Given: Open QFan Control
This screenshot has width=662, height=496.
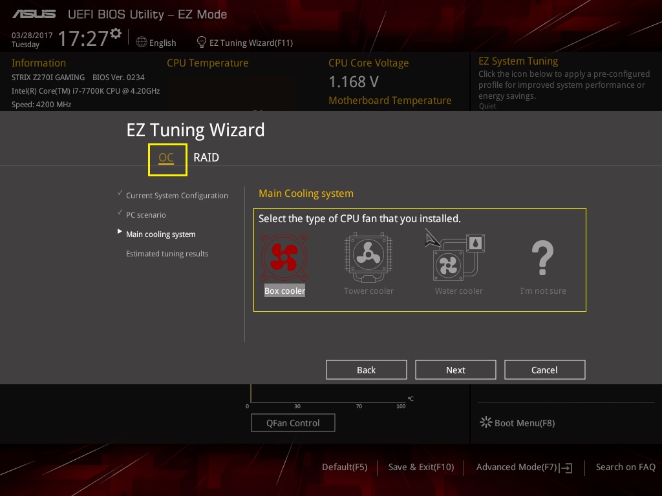Looking at the screenshot, I should click(x=293, y=423).
